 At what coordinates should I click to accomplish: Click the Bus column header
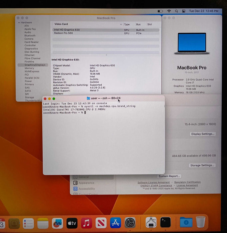[x=138, y=25]
